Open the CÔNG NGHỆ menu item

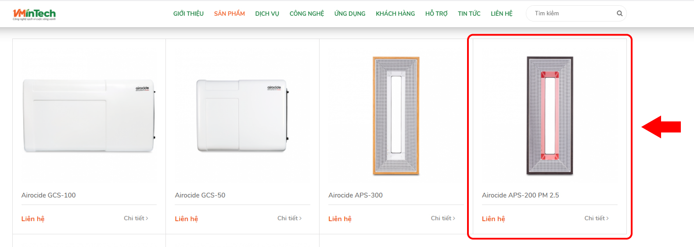coord(307,14)
